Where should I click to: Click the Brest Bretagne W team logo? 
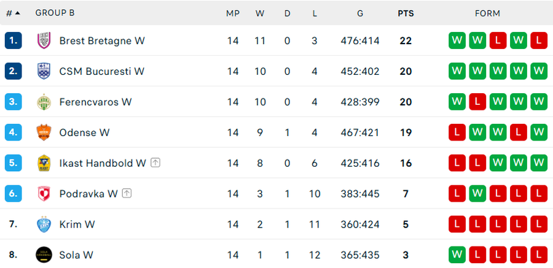pyautogui.click(x=43, y=40)
